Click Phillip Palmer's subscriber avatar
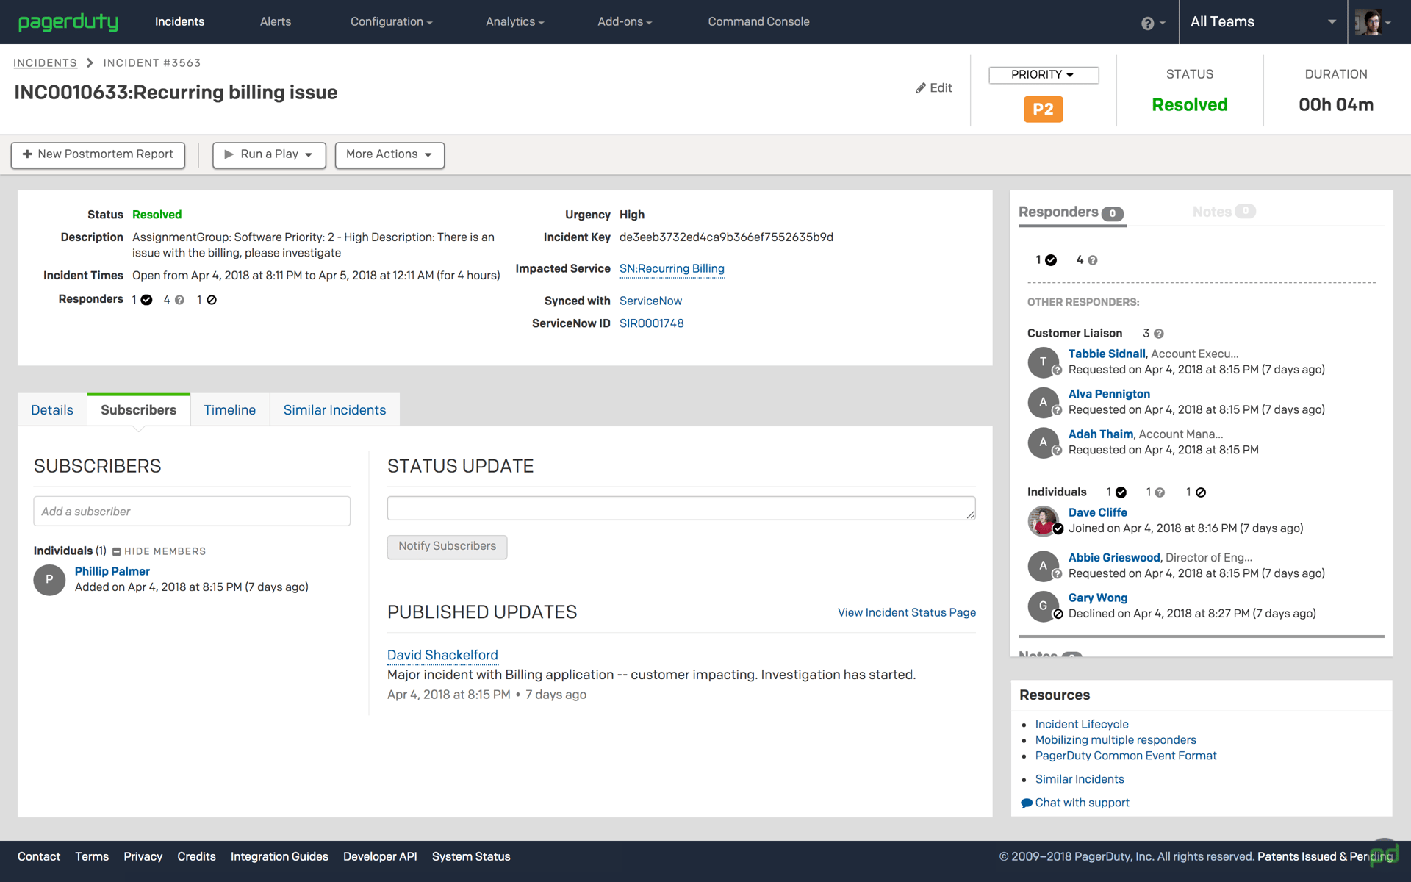This screenshot has width=1411, height=882. (49, 579)
